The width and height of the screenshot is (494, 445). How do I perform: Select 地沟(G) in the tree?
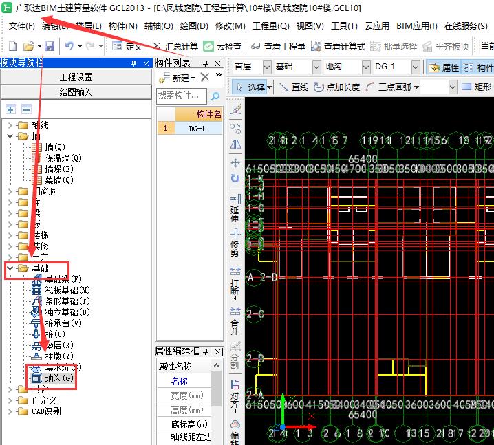(x=53, y=378)
